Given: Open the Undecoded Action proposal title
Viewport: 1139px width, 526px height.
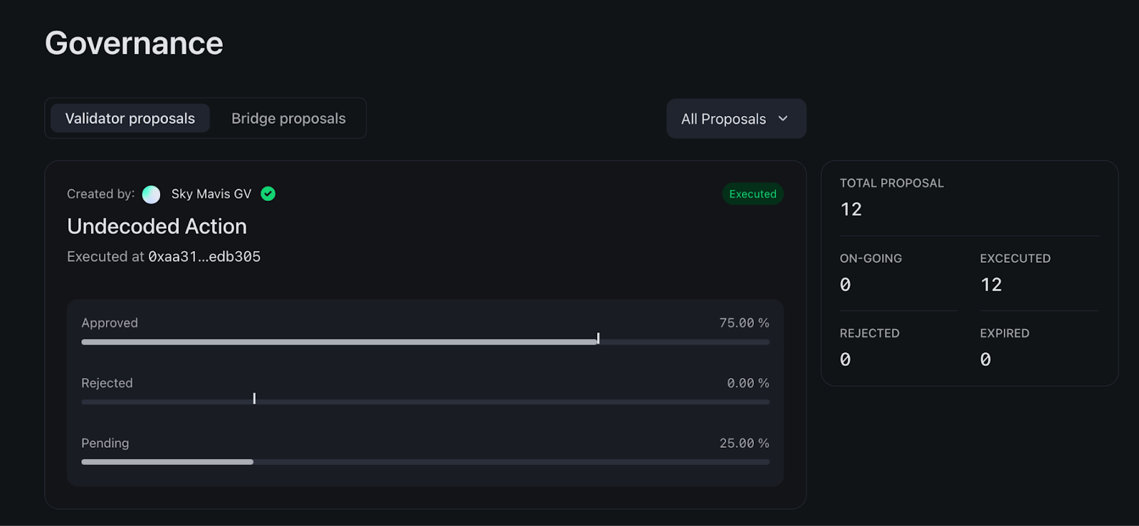Looking at the screenshot, I should 157,226.
